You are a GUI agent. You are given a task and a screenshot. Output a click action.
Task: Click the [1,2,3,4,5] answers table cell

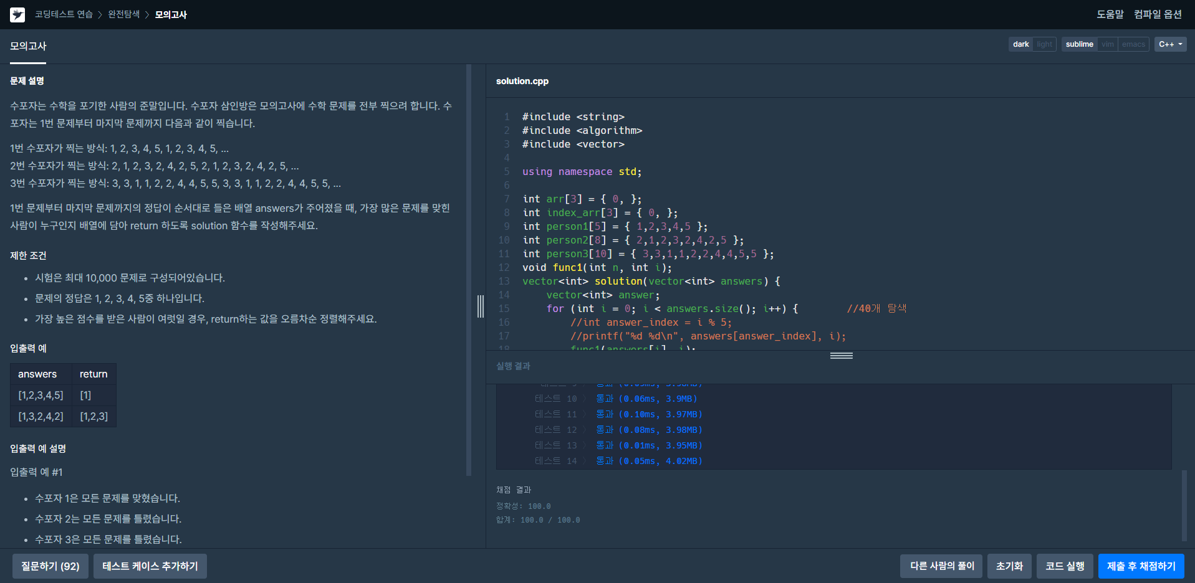(41, 396)
